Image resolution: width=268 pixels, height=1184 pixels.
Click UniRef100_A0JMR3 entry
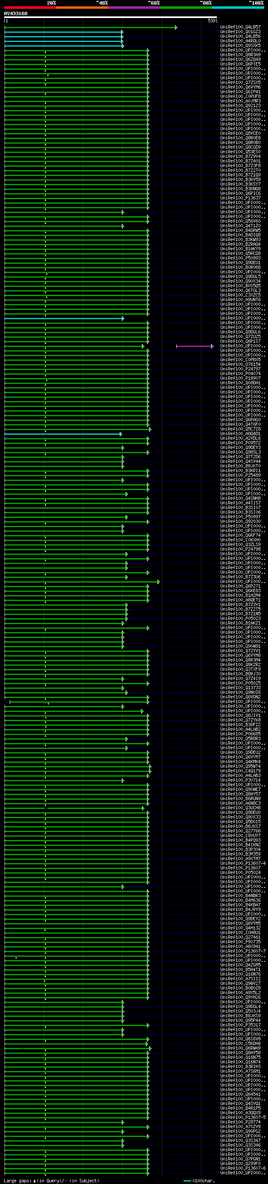click(x=240, y=101)
